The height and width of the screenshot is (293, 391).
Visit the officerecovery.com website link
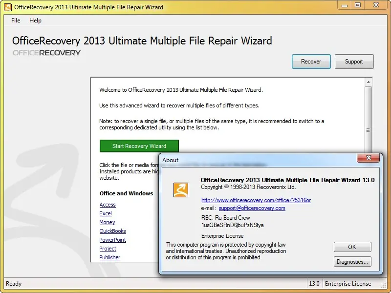[x=256, y=200]
